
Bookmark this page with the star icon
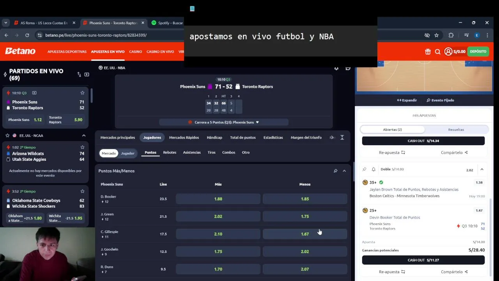[x=437, y=35]
